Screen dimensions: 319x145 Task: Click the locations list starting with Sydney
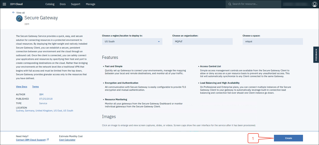44,111
